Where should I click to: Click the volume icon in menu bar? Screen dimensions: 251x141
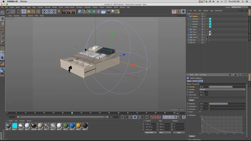point(213,2)
